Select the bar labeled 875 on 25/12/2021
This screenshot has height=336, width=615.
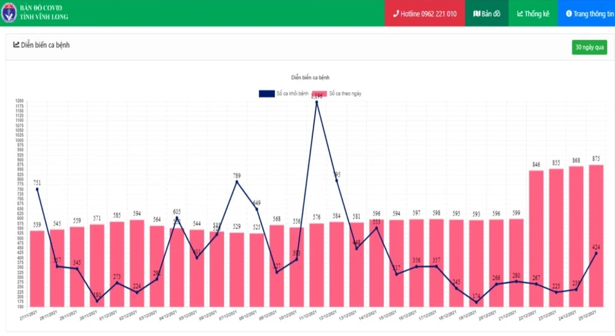[x=596, y=236]
